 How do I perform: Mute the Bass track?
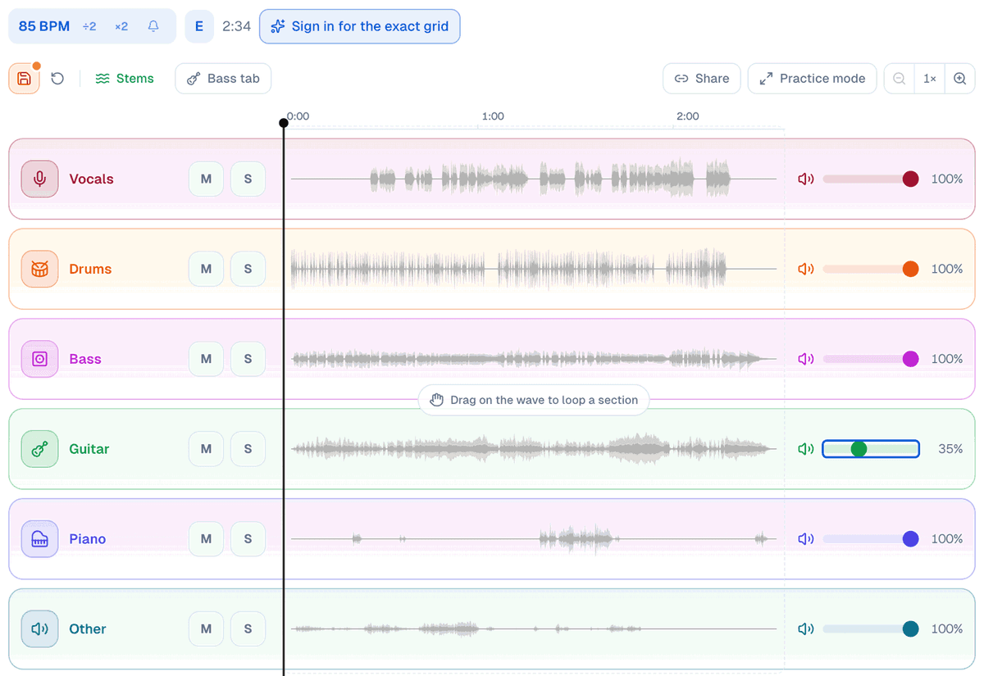click(x=206, y=359)
